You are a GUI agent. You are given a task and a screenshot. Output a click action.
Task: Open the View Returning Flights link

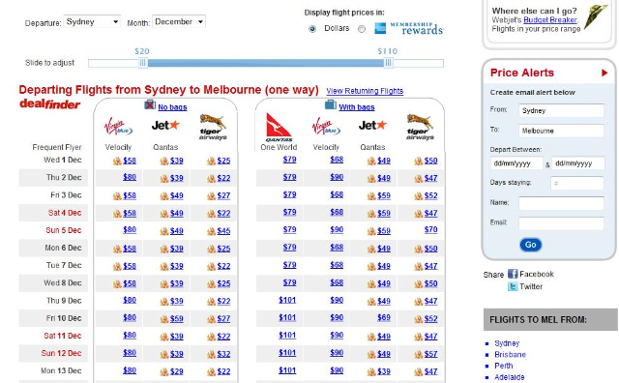tap(365, 91)
